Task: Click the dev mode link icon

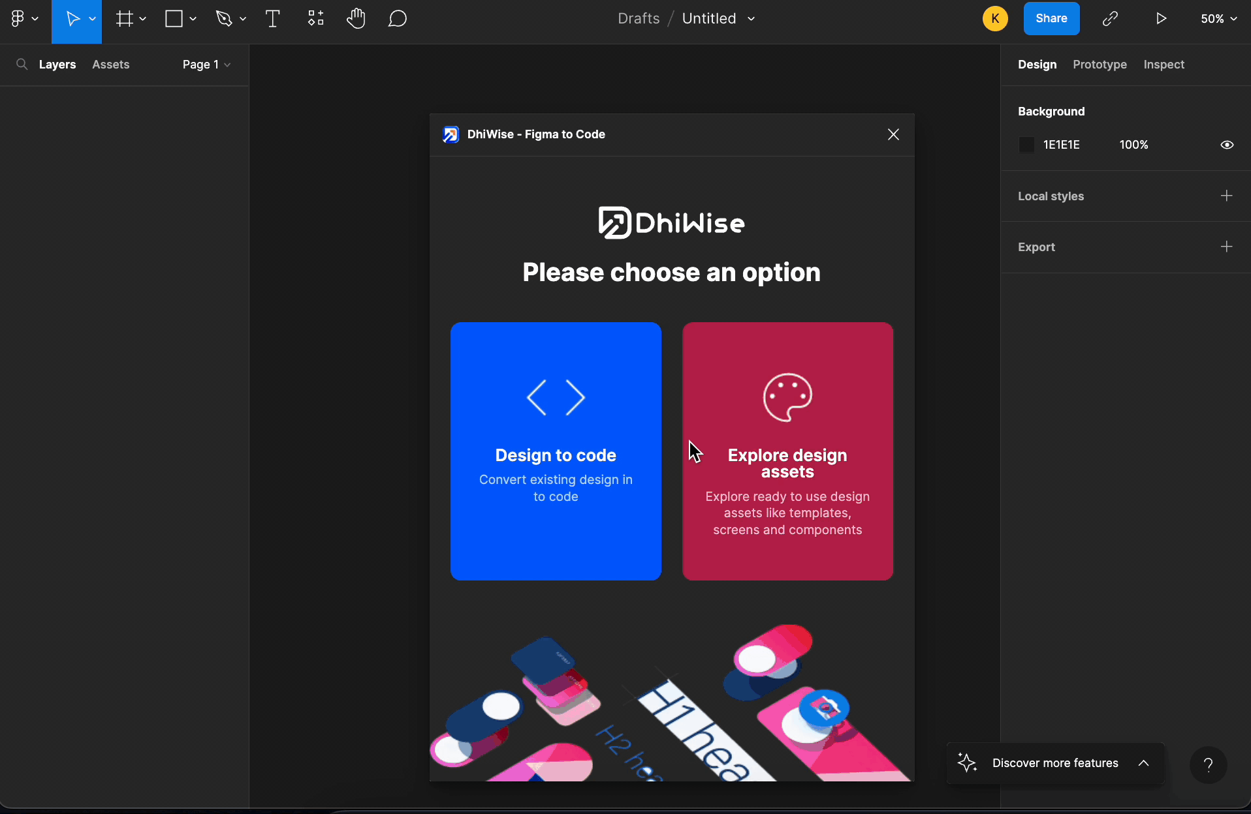Action: click(x=1110, y=19)
